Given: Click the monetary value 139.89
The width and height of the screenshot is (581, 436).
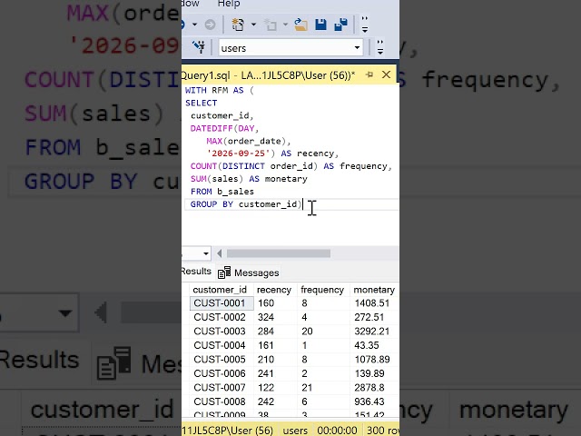Looking at the screenshot, I should click(369, 373).
